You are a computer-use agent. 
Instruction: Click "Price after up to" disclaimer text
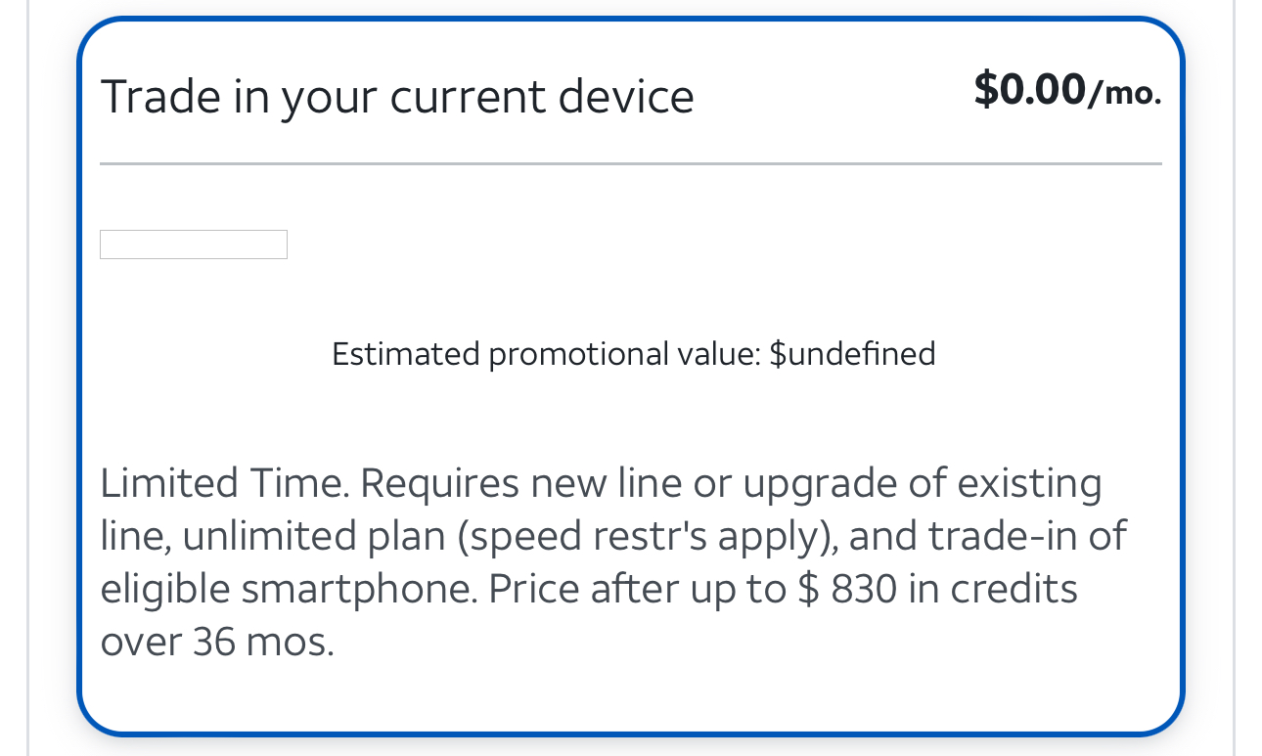637,590
